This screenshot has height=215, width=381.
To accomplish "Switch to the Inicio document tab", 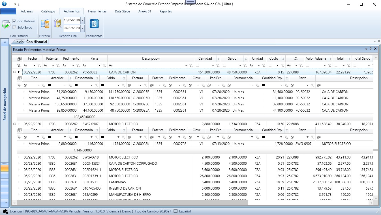I will coord(20,42).
